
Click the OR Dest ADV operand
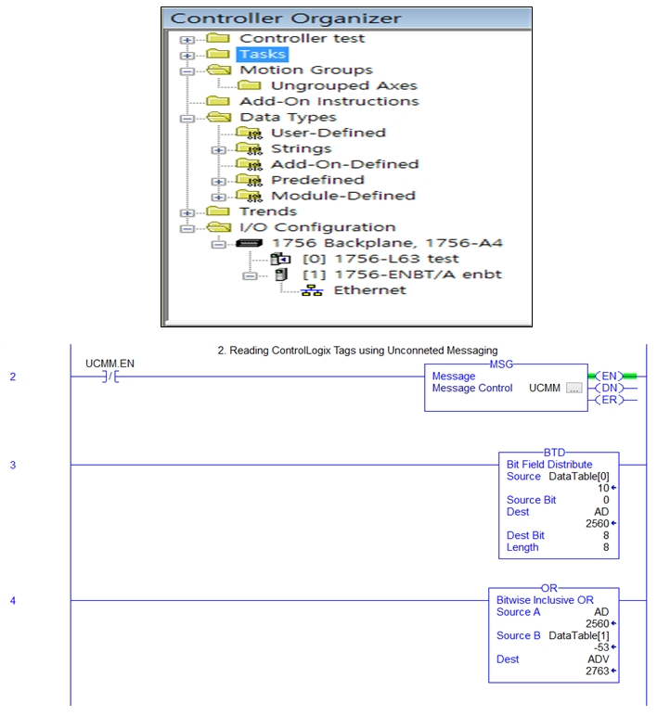click(x=599, y=659)
